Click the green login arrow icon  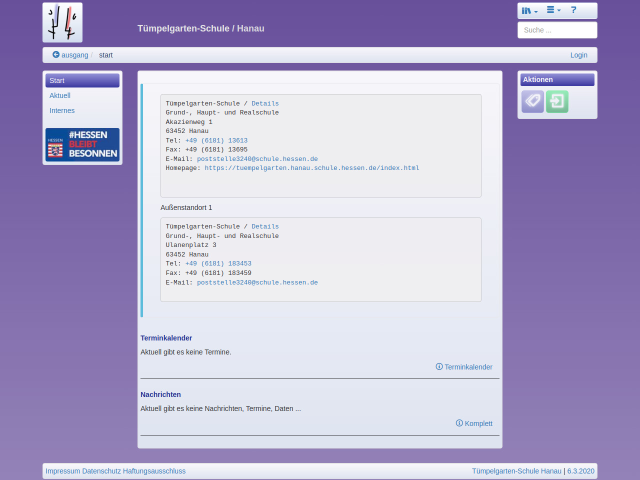click(x=557, y=101)
